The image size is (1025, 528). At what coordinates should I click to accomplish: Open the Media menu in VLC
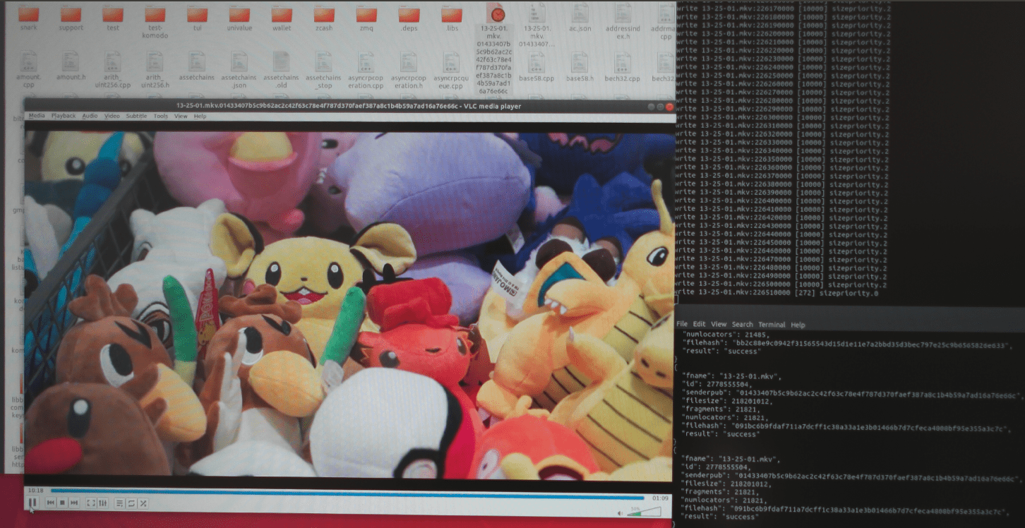(37, 116)
